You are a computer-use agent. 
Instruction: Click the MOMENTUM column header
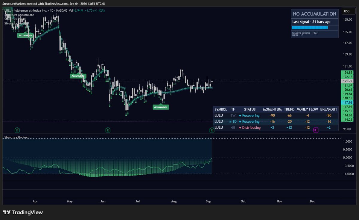point(272,110)
